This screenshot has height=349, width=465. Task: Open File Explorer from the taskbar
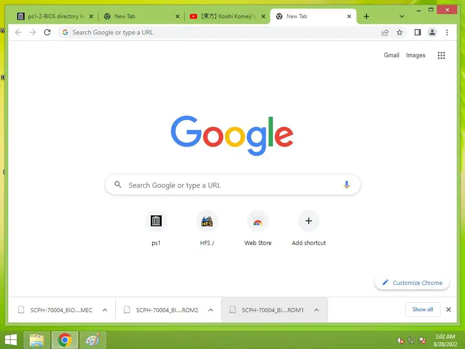click(x=36, y=340)
